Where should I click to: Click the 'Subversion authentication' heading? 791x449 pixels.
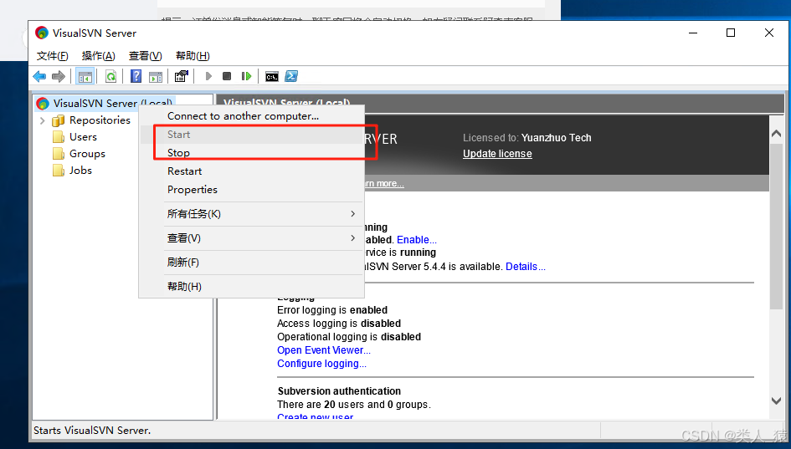coord(339,391)
